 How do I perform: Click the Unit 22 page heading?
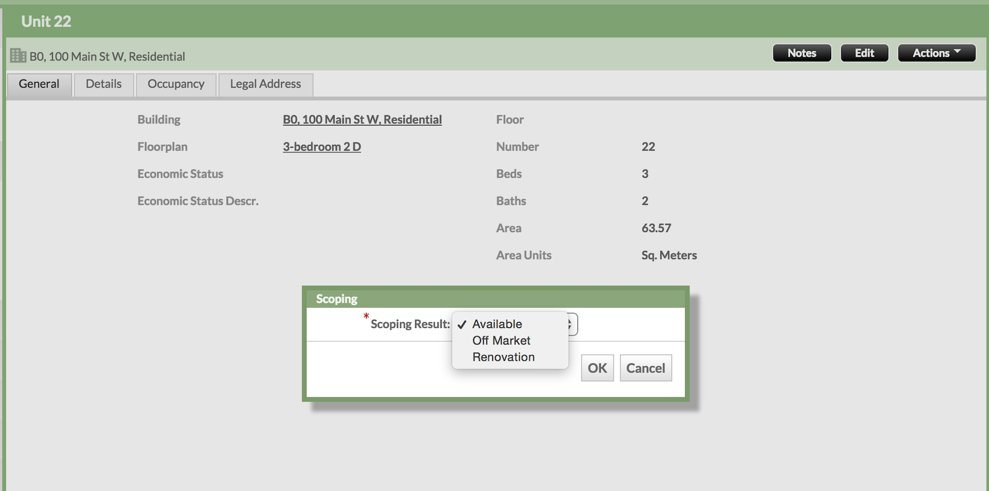click(46, 22)
